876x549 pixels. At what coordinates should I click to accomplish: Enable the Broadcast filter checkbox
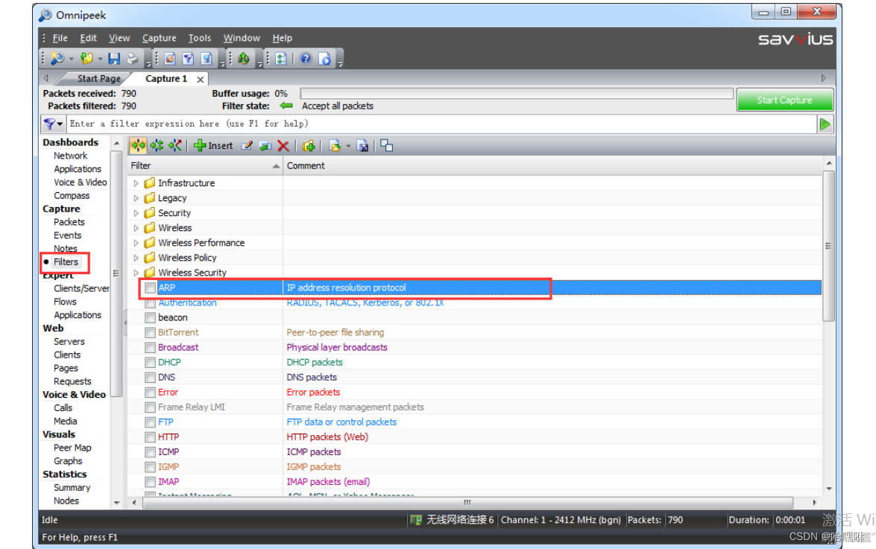coord(151,348)
